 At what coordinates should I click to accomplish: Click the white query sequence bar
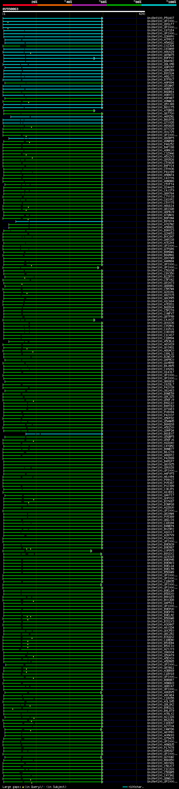74,11
